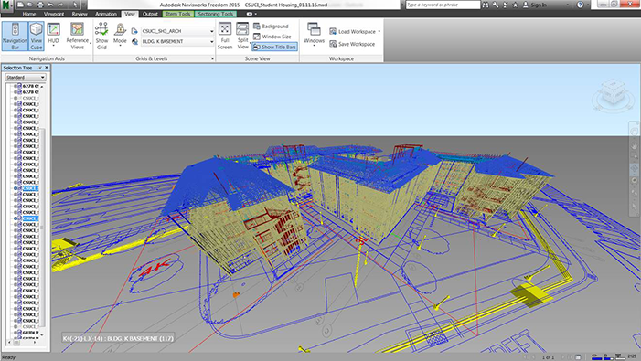Open the Sectioning Tools tab
Screen dimensions: 641x361
[216, 14]
